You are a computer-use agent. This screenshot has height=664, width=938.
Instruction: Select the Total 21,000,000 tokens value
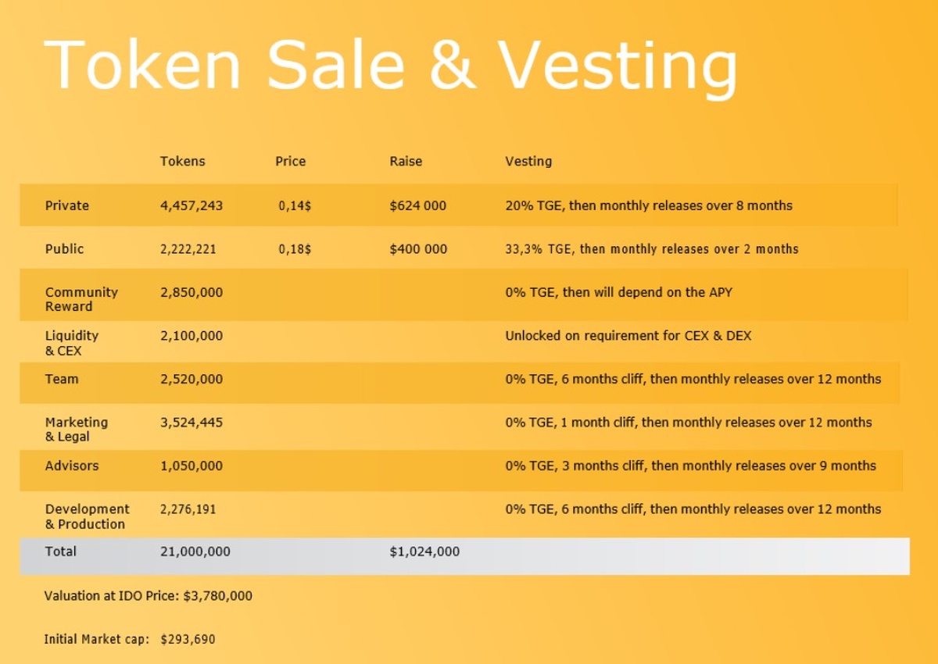(195, 552)
